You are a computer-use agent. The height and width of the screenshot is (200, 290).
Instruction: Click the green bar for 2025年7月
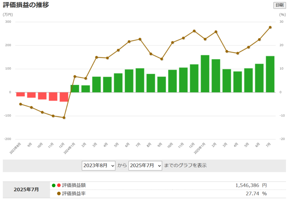pyautogui.click(x=270, y=74)
